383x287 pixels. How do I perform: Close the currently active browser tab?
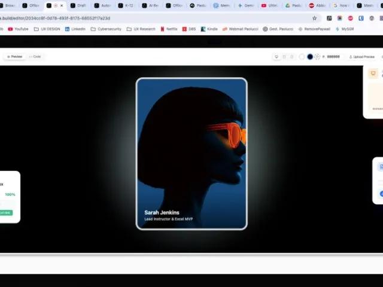62,5
